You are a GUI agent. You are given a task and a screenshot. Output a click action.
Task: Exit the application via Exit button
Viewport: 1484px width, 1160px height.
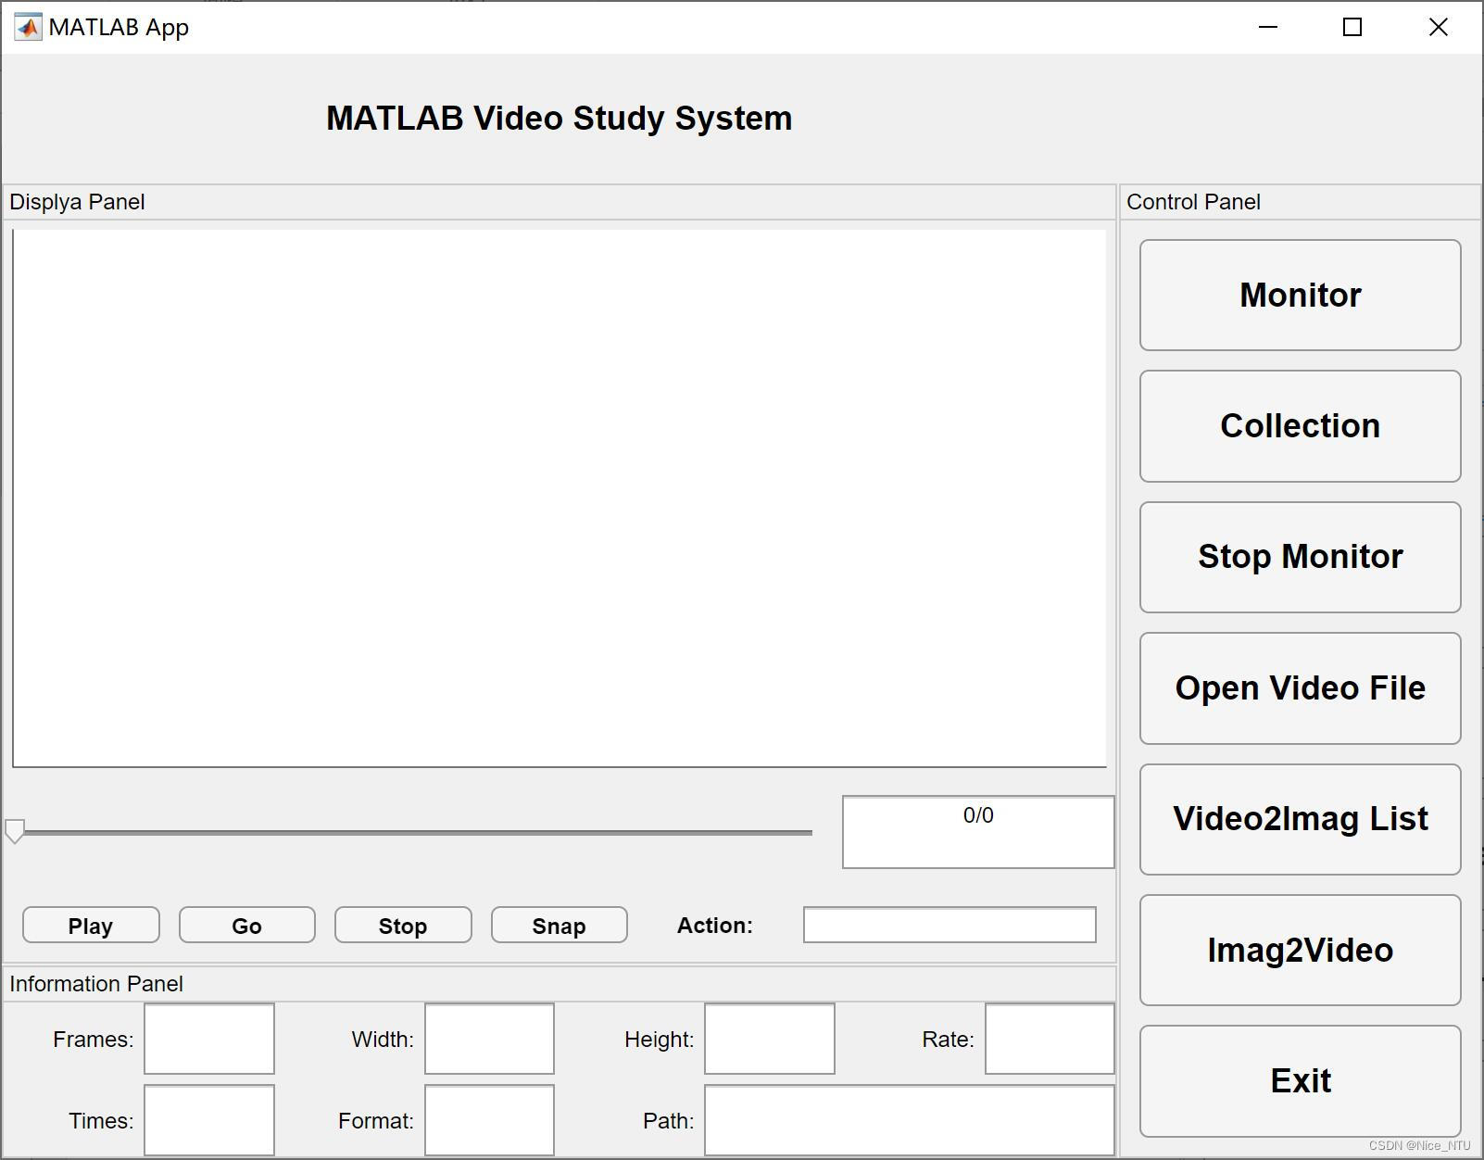click(1300, 1081)
